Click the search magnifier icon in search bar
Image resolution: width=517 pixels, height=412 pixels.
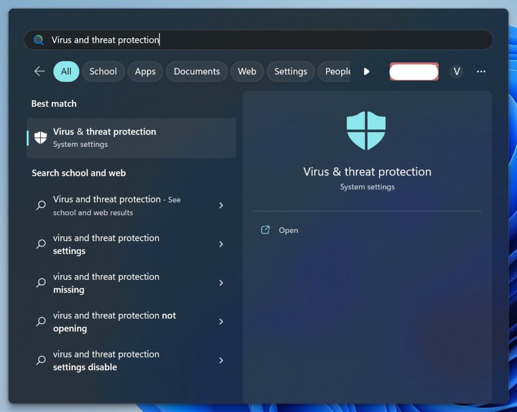point(39,40)
